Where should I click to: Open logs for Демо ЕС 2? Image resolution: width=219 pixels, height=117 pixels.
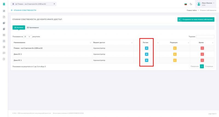tap(146, 54)
